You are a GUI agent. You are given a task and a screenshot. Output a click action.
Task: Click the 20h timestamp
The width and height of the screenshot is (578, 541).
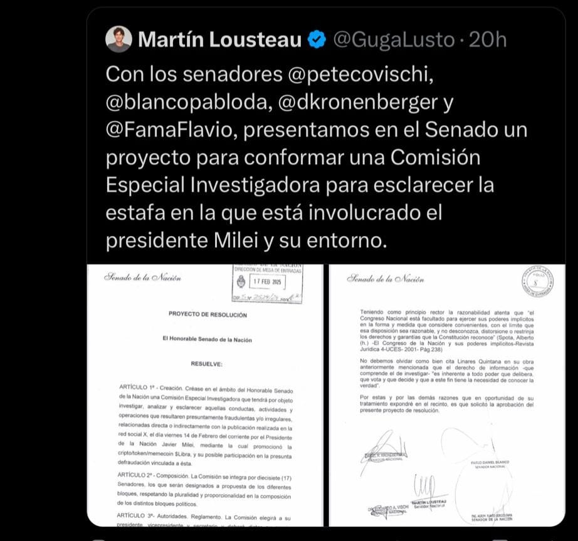point(488,40)
